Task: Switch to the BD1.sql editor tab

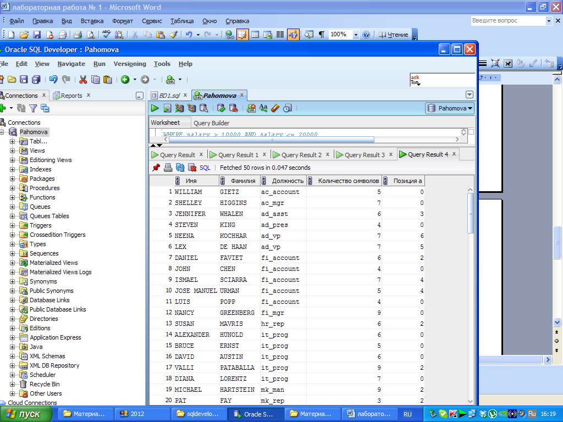Action: click(x=169, y=96)
